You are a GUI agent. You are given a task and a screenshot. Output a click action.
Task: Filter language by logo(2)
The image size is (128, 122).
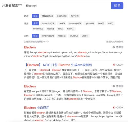[x=51, y=29]
